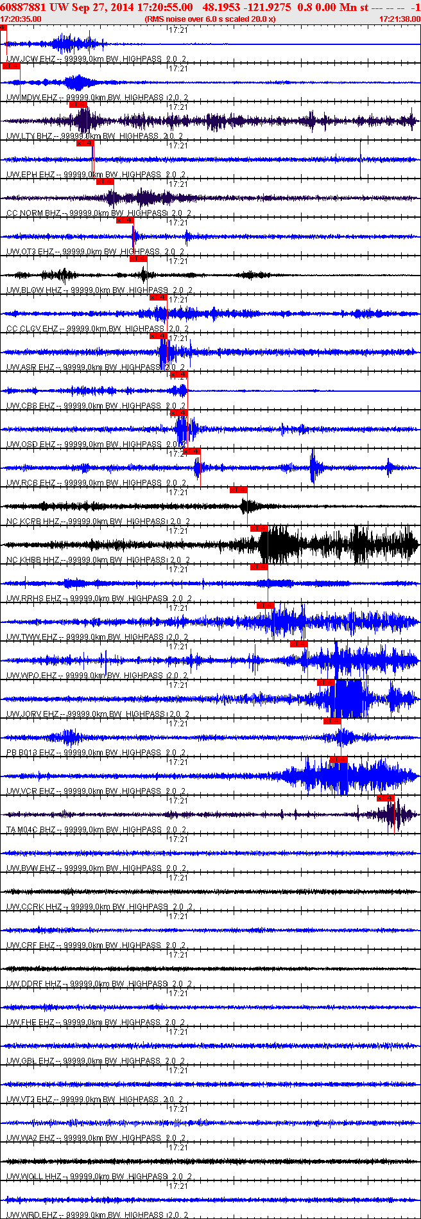Select the RMS noise scaling note text
The image size is (421, 1219).
pos(210,19)
